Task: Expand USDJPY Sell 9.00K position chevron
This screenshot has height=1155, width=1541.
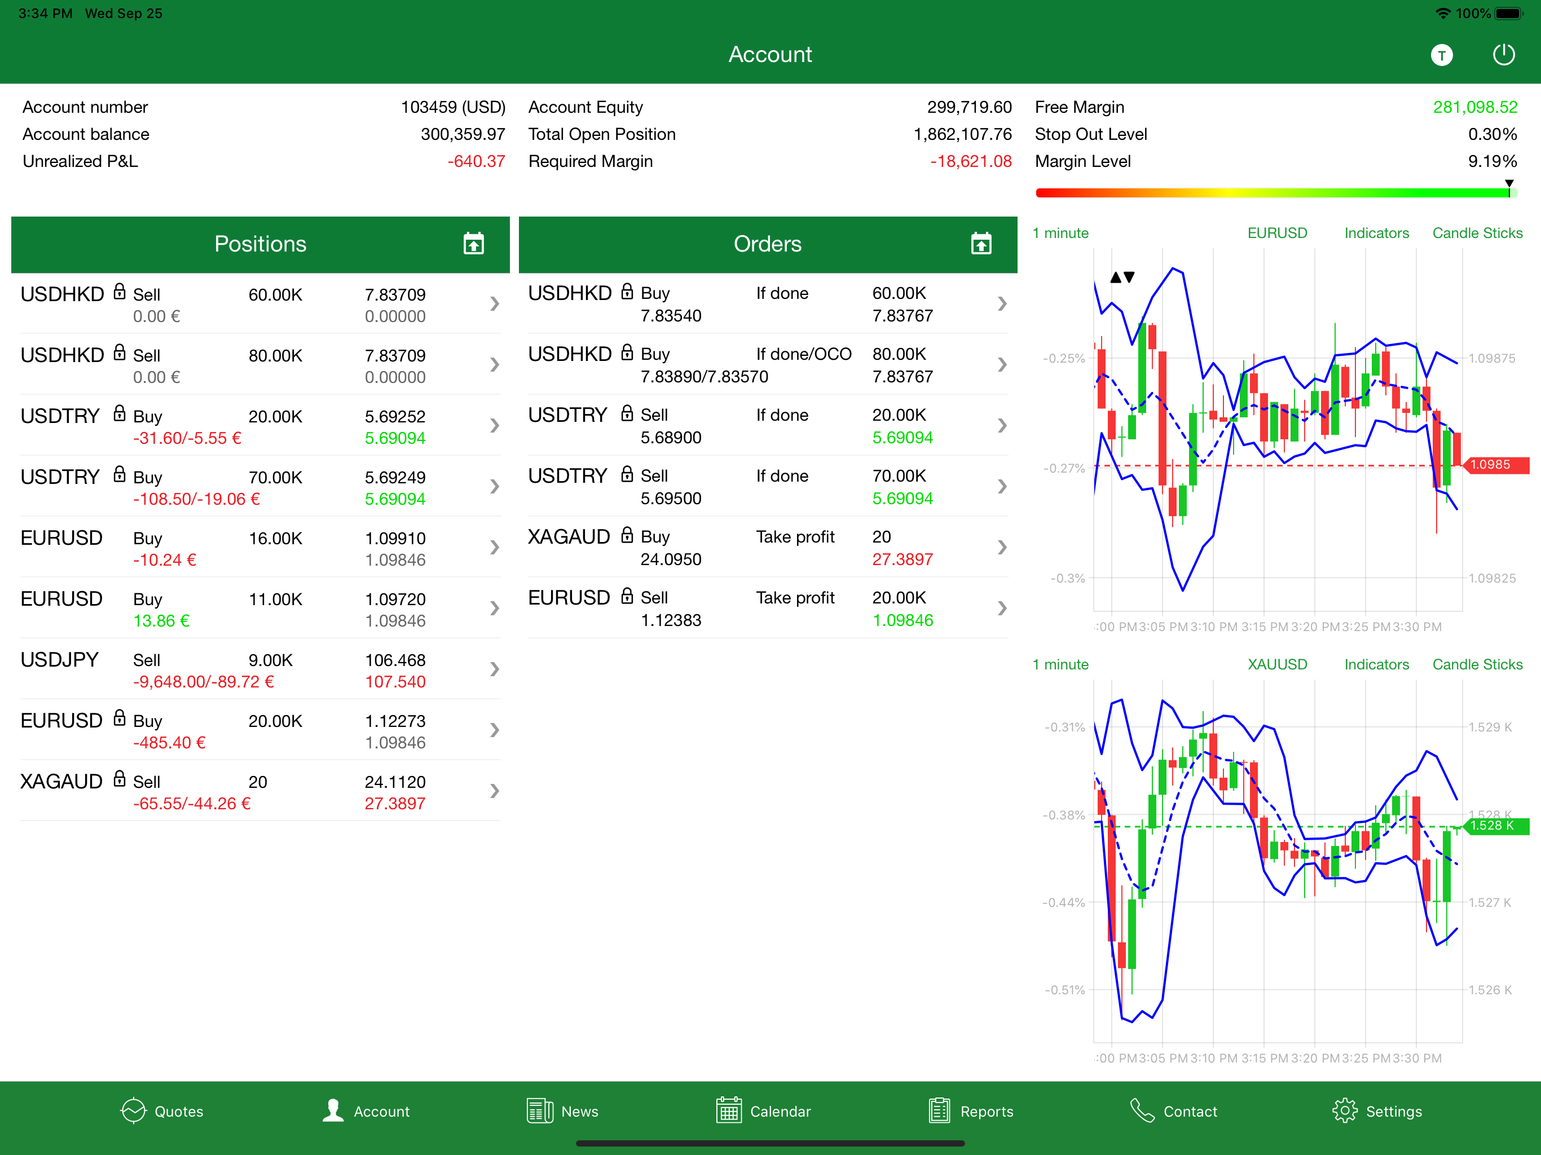Action: coord(494,669)
